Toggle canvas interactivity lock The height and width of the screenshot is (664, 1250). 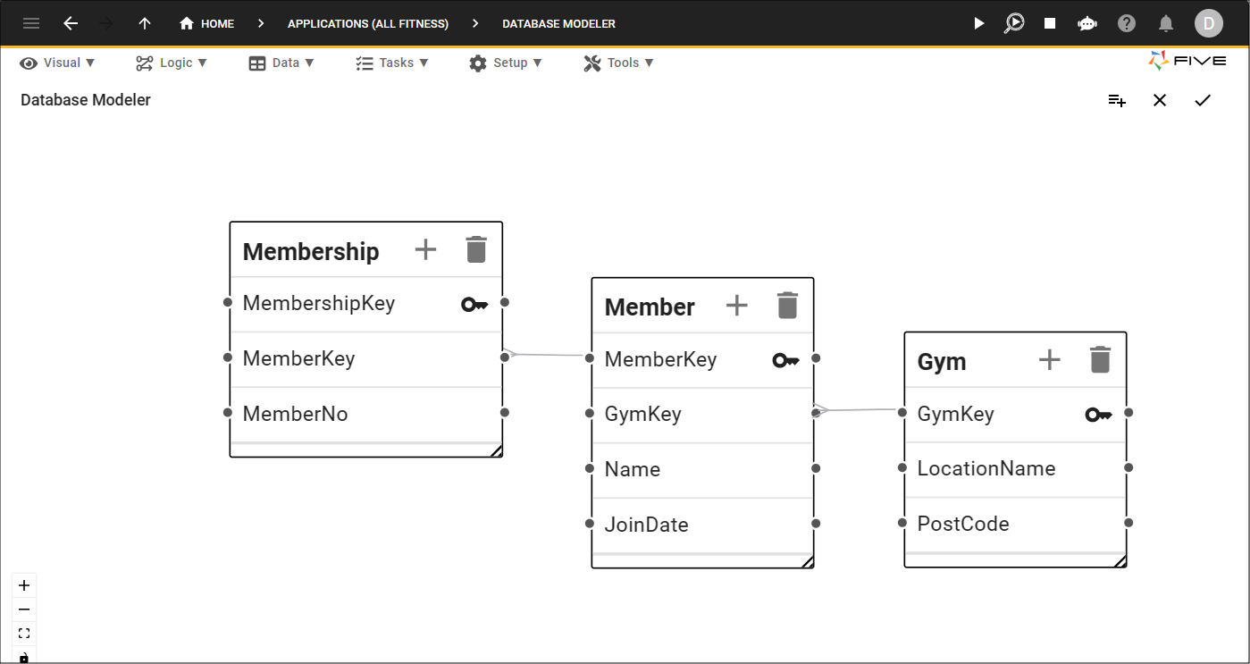click(24, 657)
